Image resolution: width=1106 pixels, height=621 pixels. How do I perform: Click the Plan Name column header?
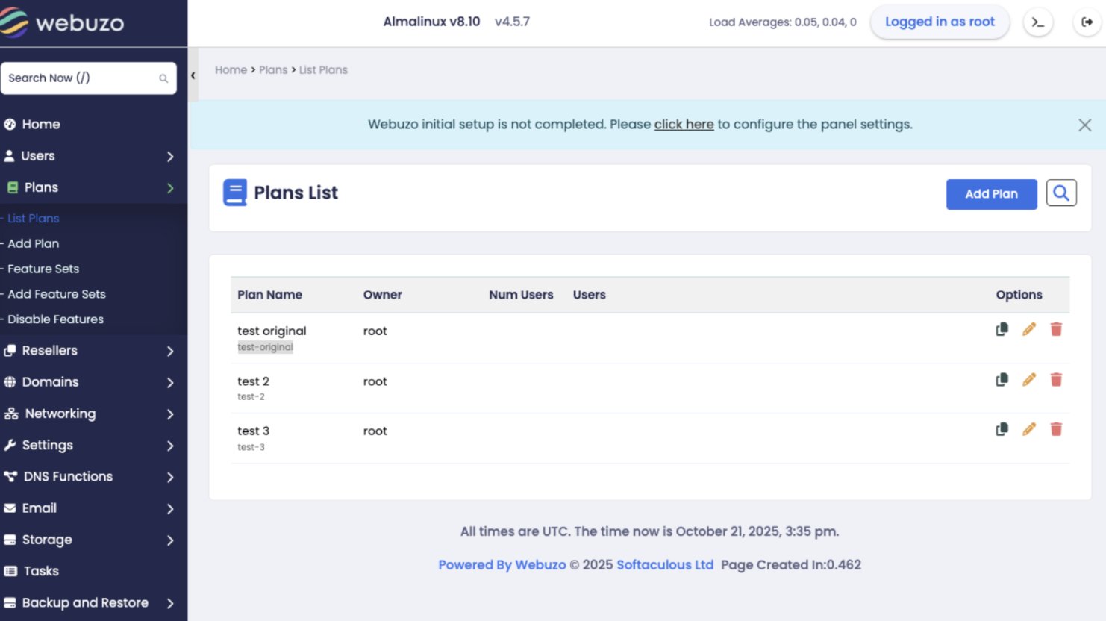270,295
